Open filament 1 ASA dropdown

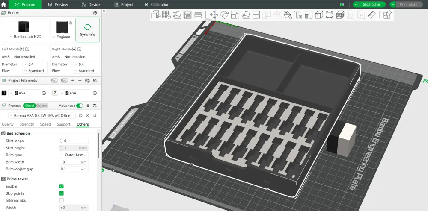24,93
